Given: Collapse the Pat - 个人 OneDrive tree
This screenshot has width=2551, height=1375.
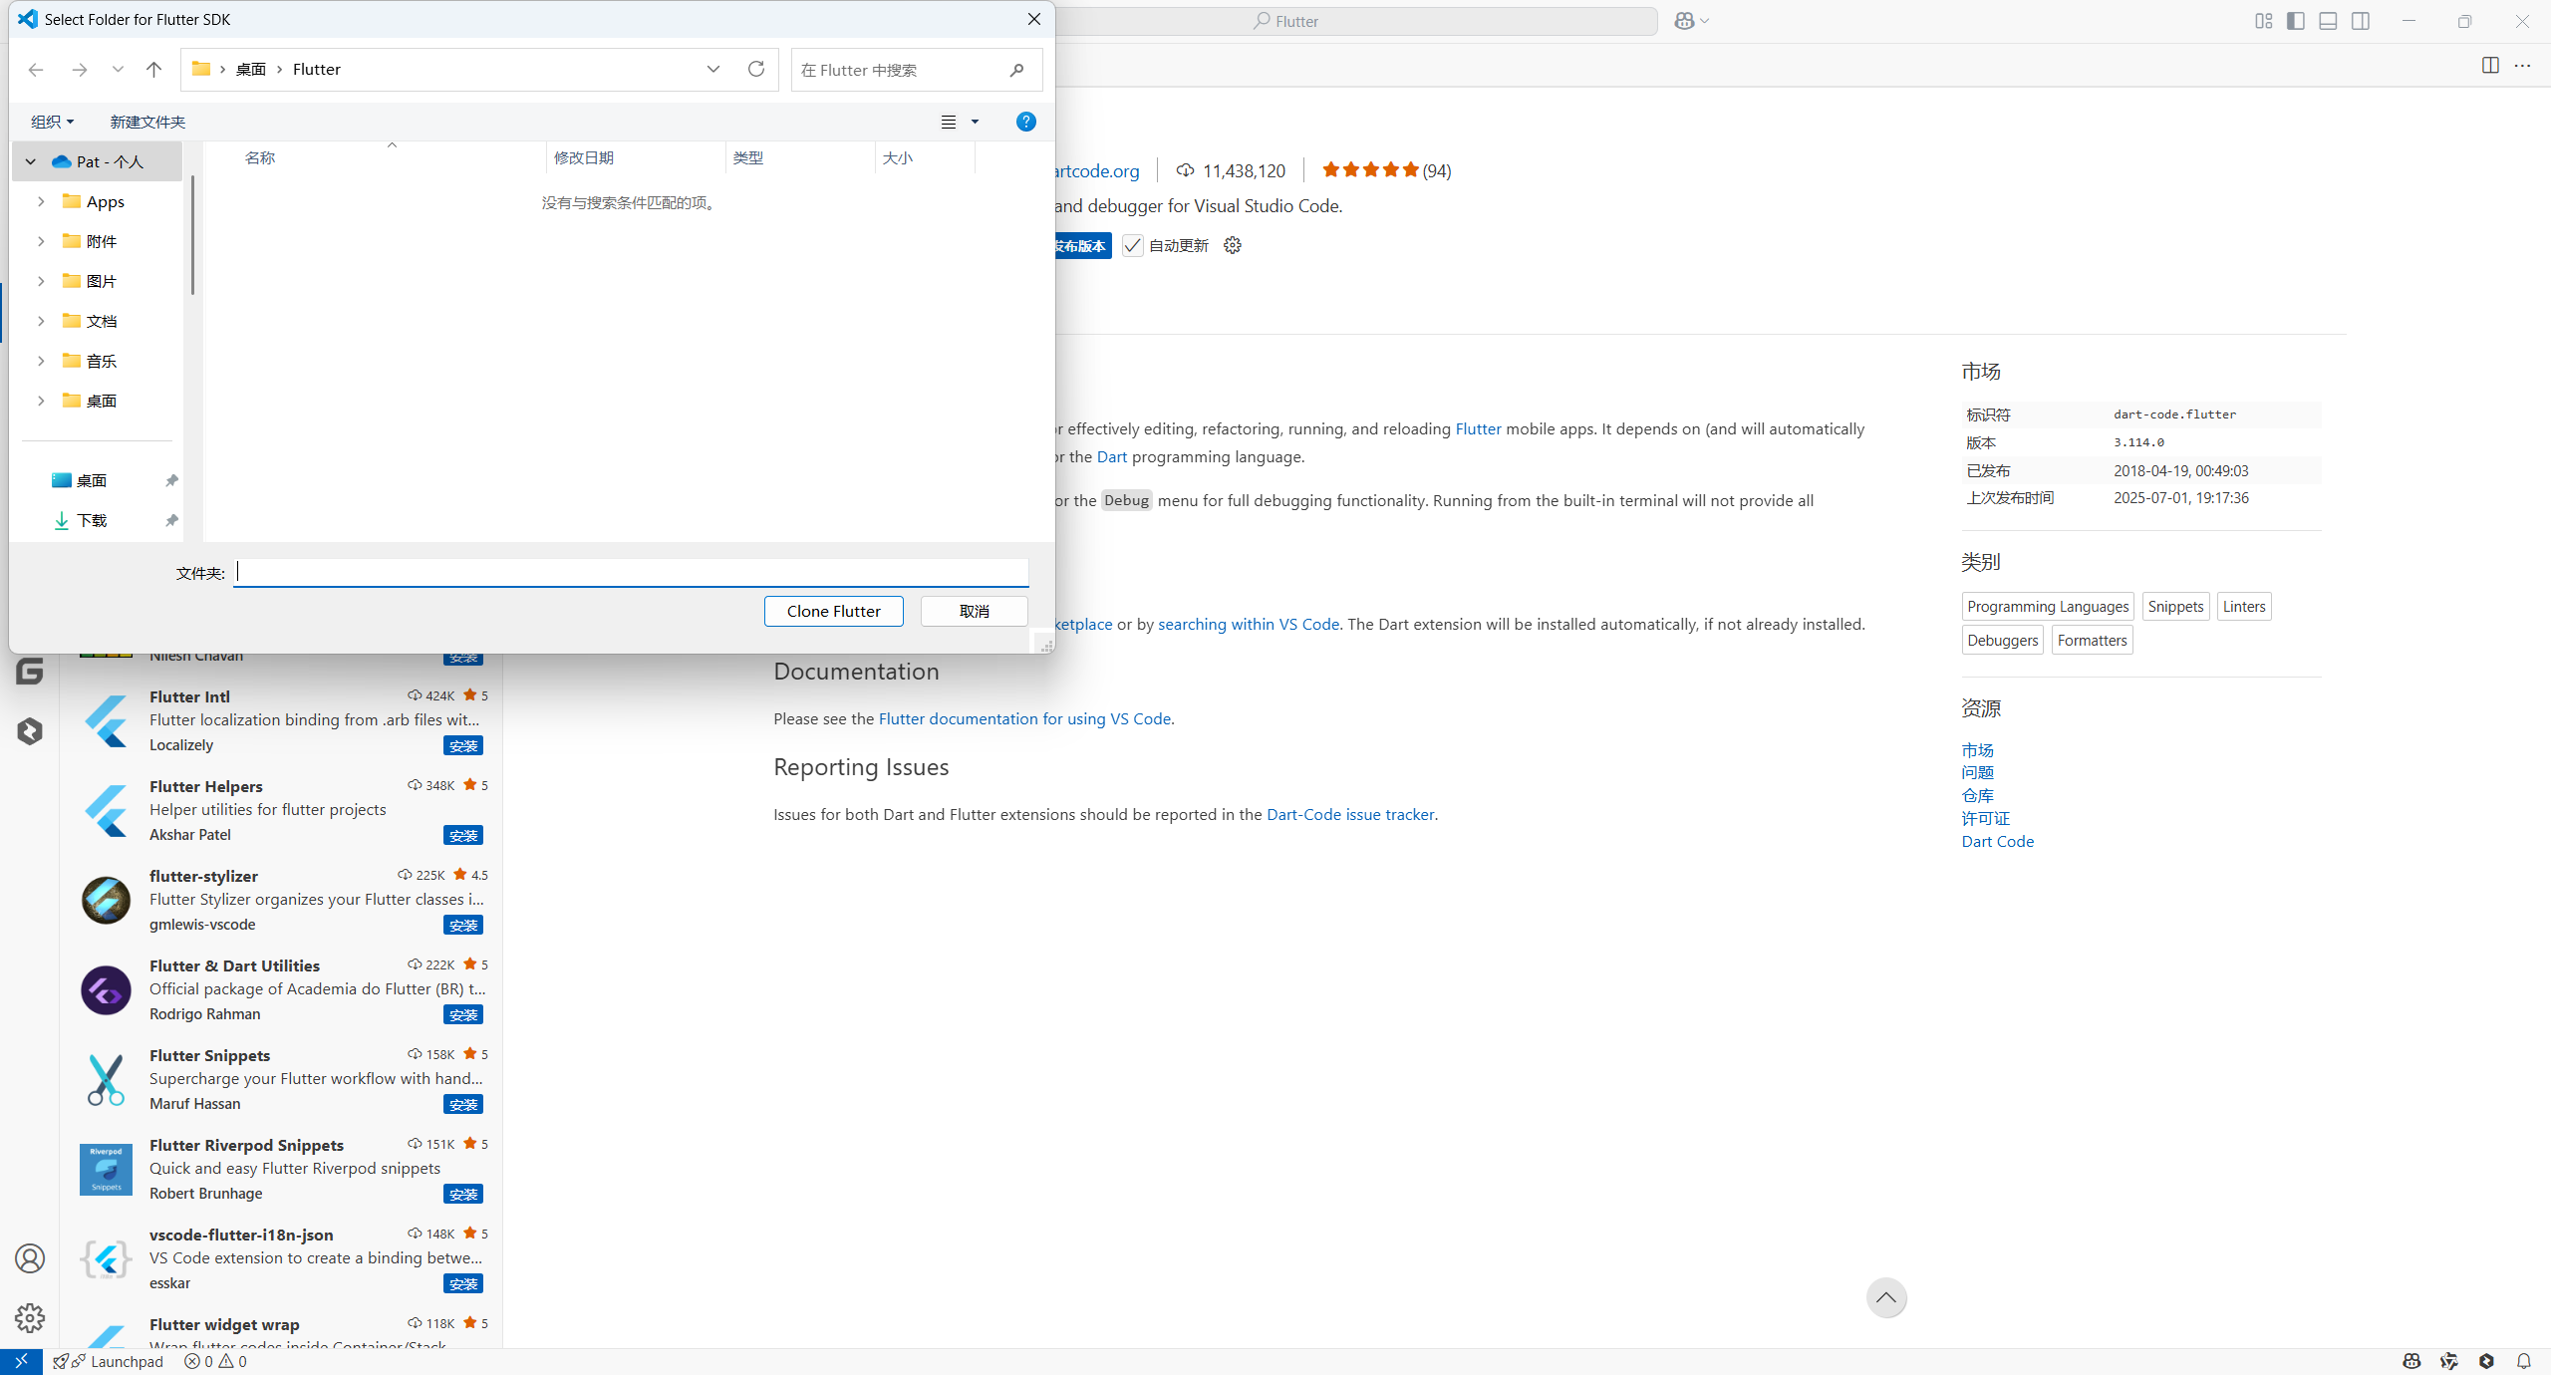Looking at the screenshot, I should pyautogui.click(x=31, y=161).
